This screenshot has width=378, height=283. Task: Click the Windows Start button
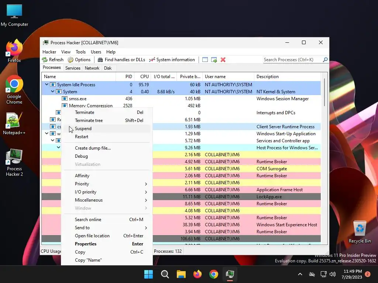click(x=148, y=274)
